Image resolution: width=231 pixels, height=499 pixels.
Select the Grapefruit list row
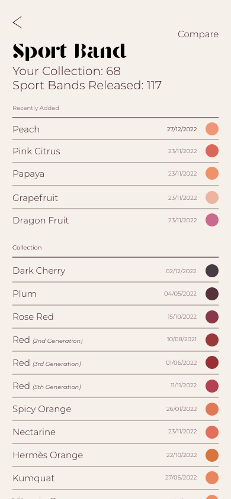pos(115,197)
